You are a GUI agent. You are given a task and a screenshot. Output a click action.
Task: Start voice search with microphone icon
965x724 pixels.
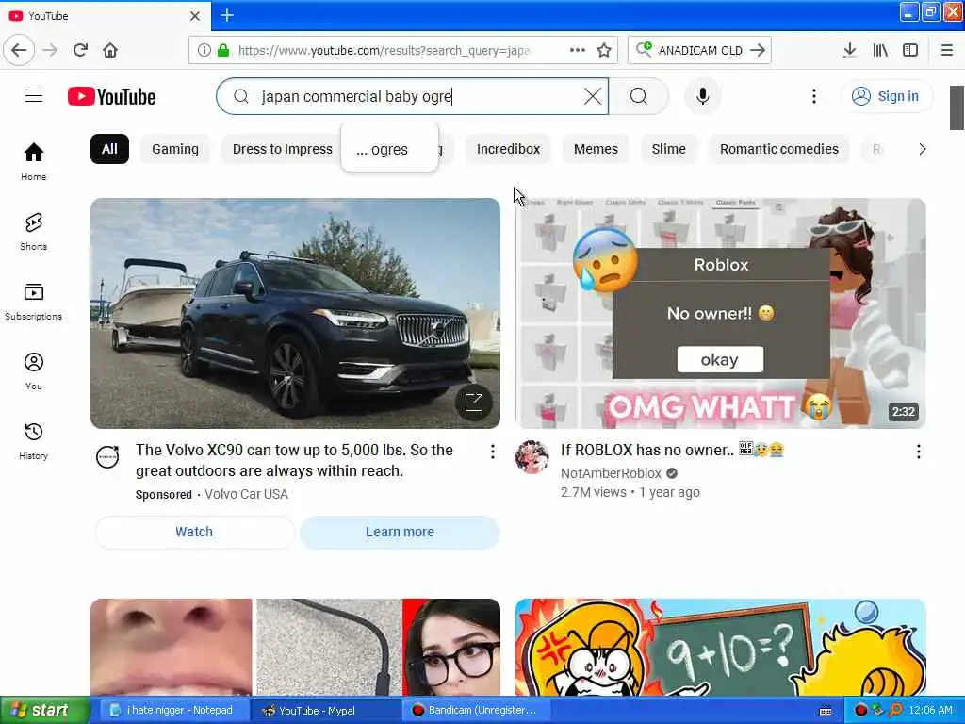point(703,96)
